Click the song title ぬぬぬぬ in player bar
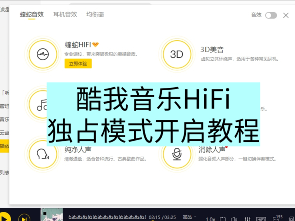The width and height of the screenshot is (295, 221). coord(107,217)
